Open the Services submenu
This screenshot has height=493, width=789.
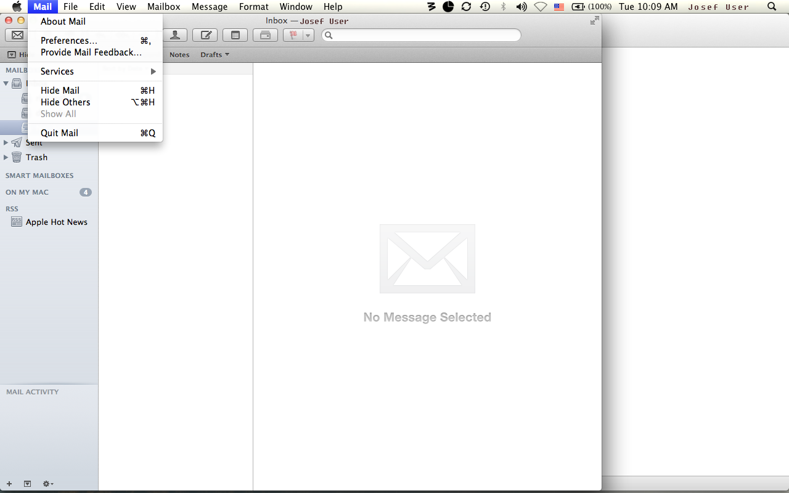point(57,71)
